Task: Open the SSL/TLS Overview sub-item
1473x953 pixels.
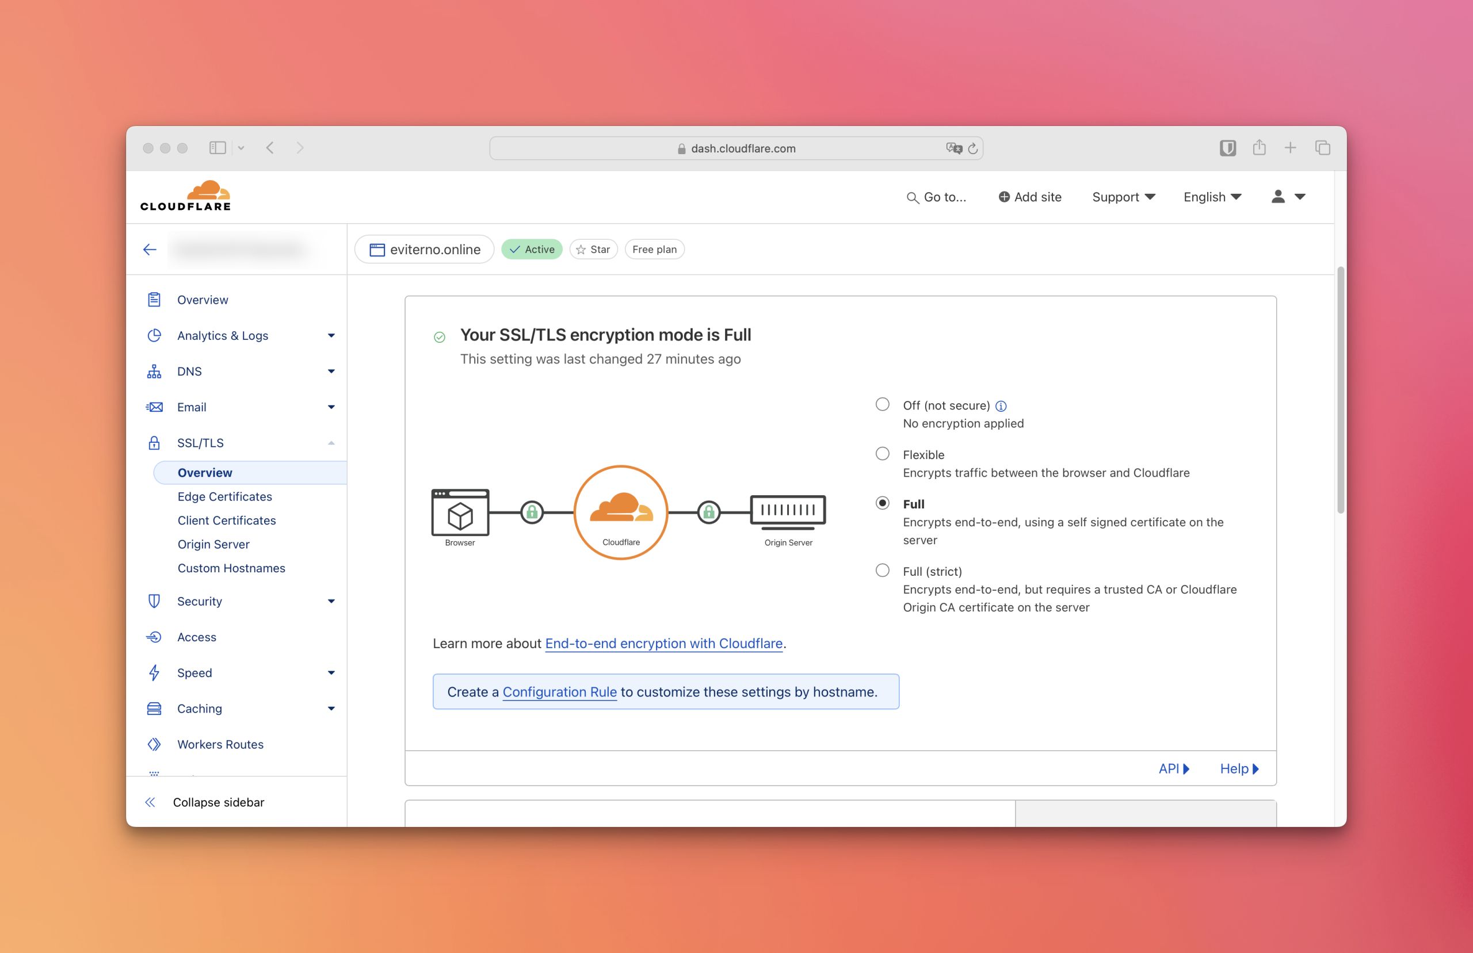Action: point(250,473)
